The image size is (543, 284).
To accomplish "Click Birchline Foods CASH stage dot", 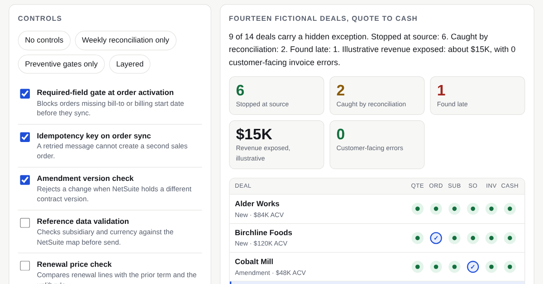I will pyautogui.click(x=510, y=238).
